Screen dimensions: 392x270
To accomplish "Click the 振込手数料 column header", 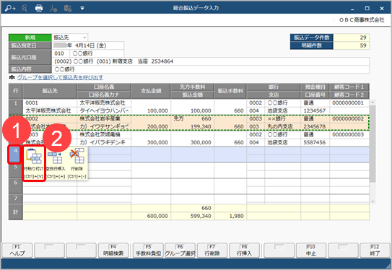I will 230,91.
